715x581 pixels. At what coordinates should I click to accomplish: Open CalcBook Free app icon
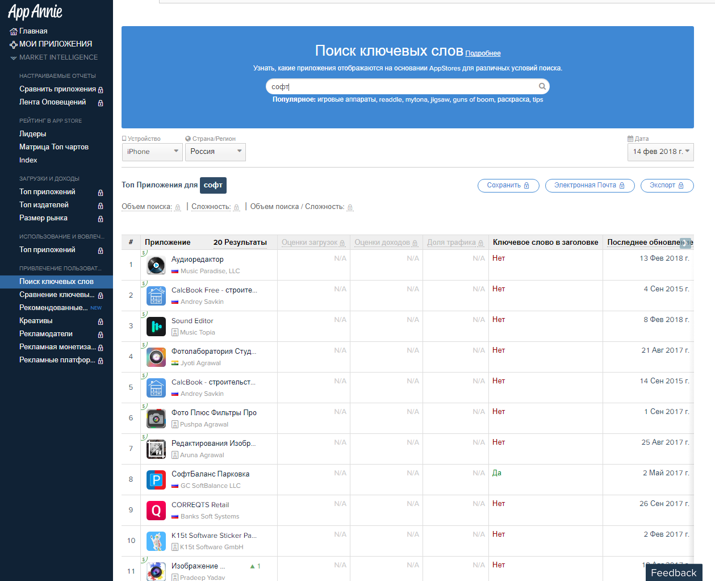(x=156, y=296)
